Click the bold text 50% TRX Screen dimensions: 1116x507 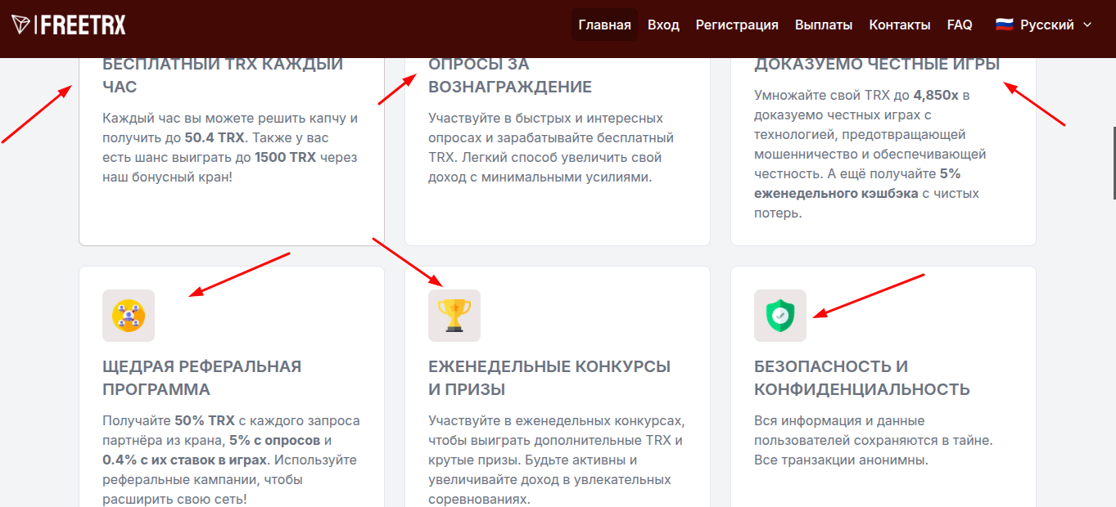(205, 420)
